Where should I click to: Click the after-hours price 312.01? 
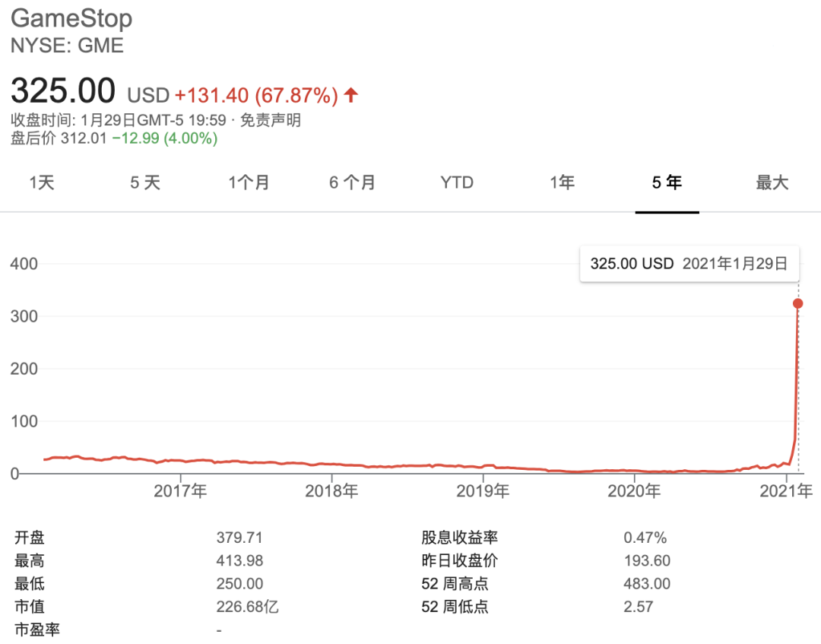click(x=84, y=138)
